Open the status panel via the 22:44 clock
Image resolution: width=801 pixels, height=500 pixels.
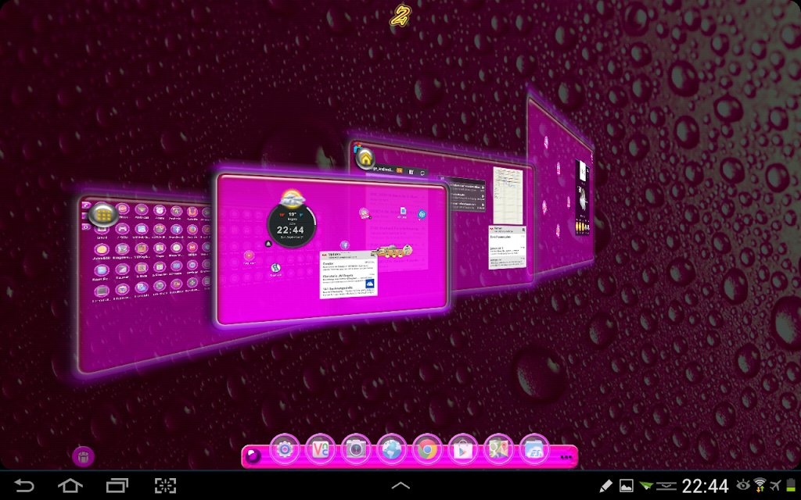(705, 486)
